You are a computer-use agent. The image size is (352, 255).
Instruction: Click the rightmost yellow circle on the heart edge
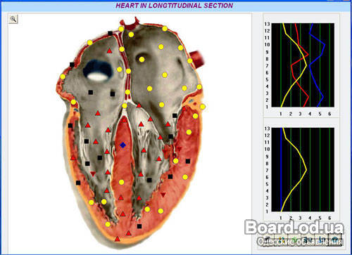tap(203, 107)
